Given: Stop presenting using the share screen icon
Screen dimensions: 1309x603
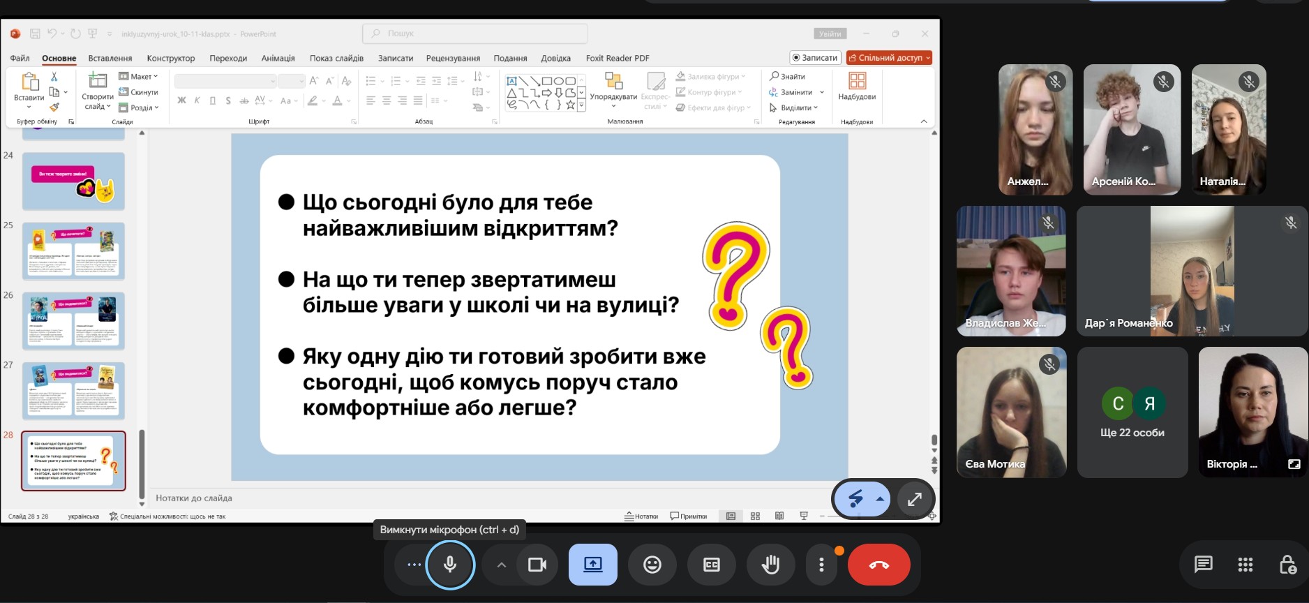Looking at the screenshot, I should click(592, 565).
